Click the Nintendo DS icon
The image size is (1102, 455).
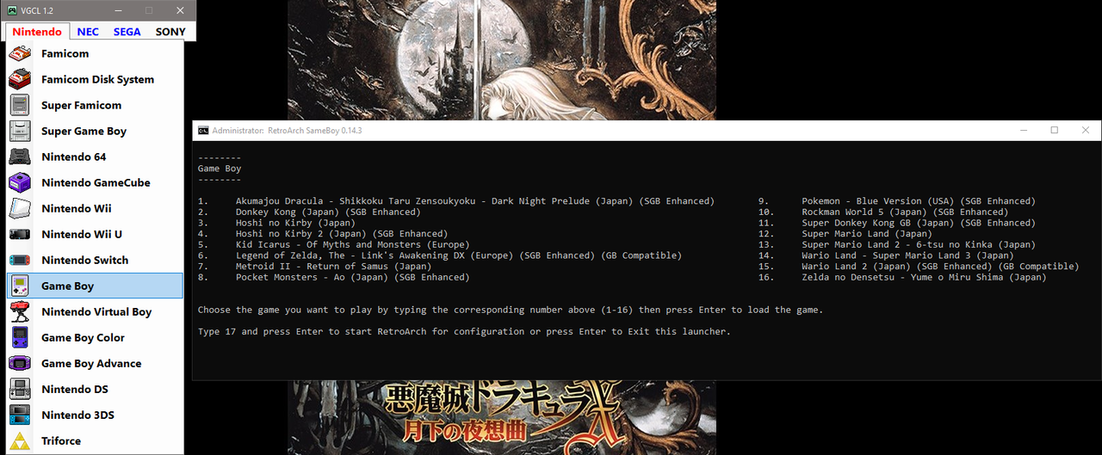tap(20, 389)
